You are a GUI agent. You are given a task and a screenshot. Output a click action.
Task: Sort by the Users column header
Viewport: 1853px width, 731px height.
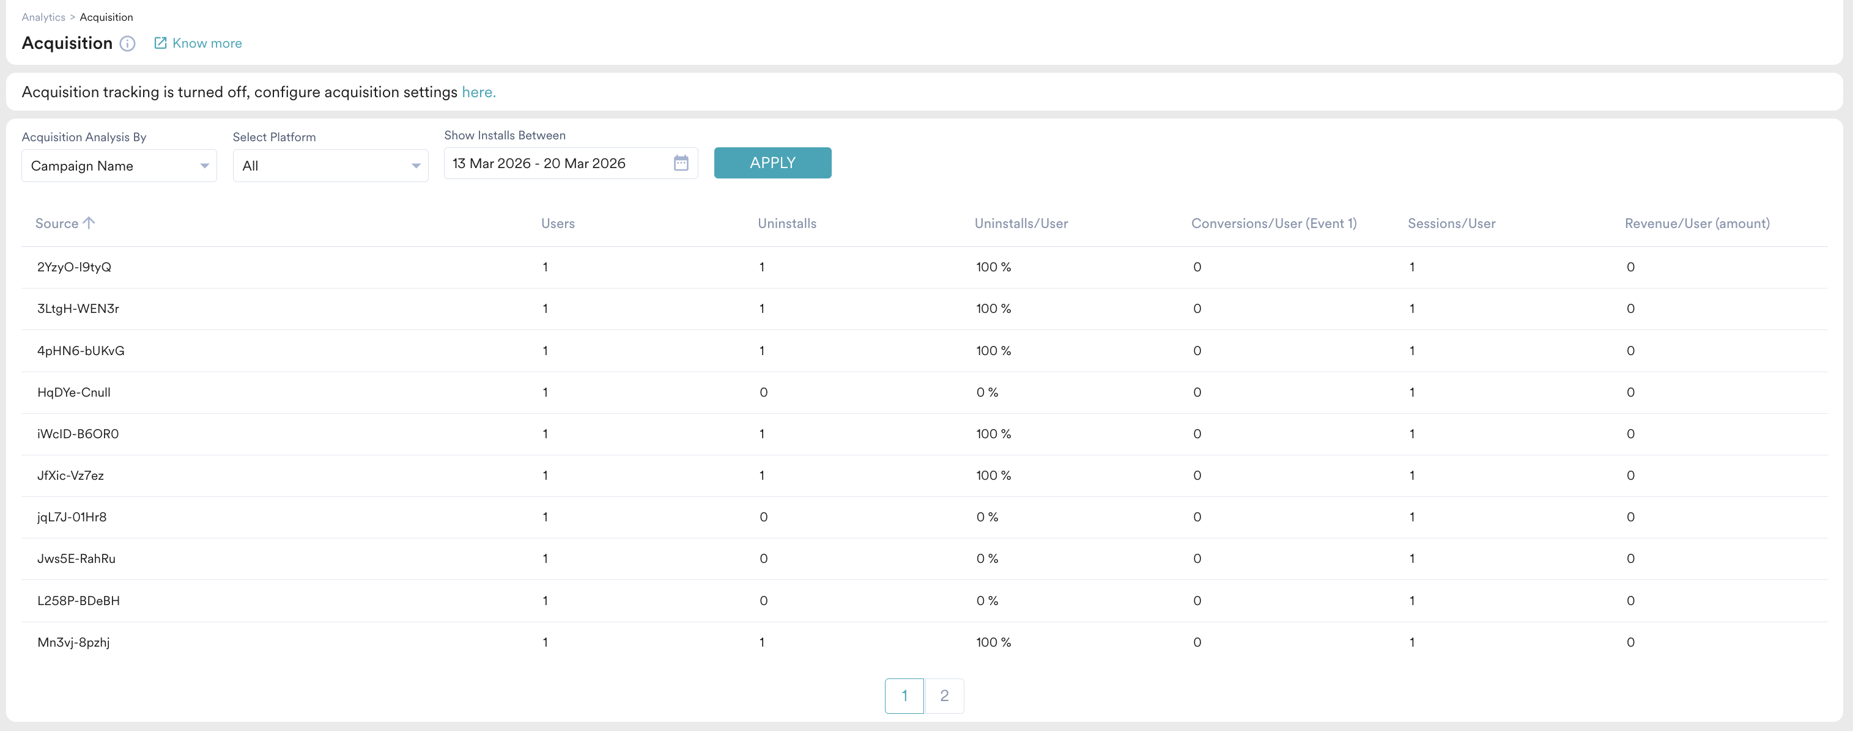coord(558,224)
